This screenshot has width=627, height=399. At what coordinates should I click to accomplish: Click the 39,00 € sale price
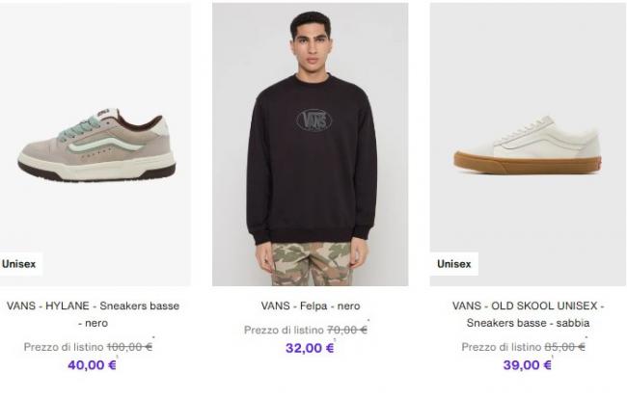pyautogui.click(x=528, y=365)
